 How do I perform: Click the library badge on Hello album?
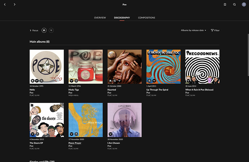(x=32, y=81)
